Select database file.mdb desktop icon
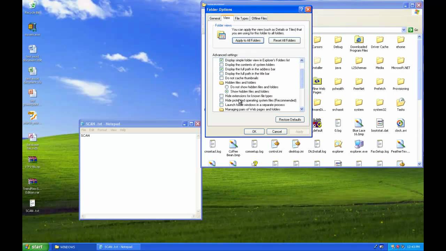The image size is (446, 251). tap(32, 142)
